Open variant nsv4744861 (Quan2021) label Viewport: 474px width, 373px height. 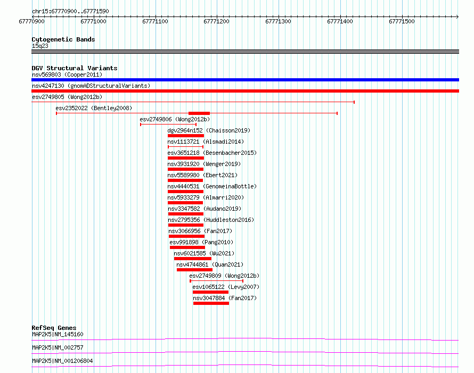point(210,264)
